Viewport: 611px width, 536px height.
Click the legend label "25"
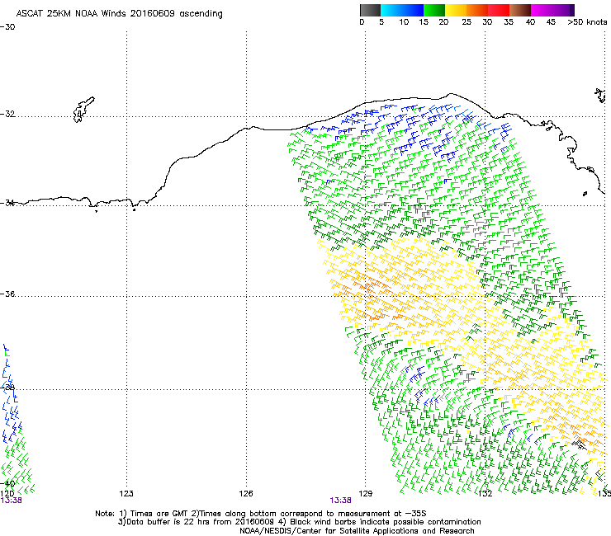click(x=467, y=22)
